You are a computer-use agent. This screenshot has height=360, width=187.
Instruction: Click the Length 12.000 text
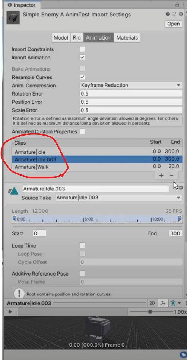point(30,211)
